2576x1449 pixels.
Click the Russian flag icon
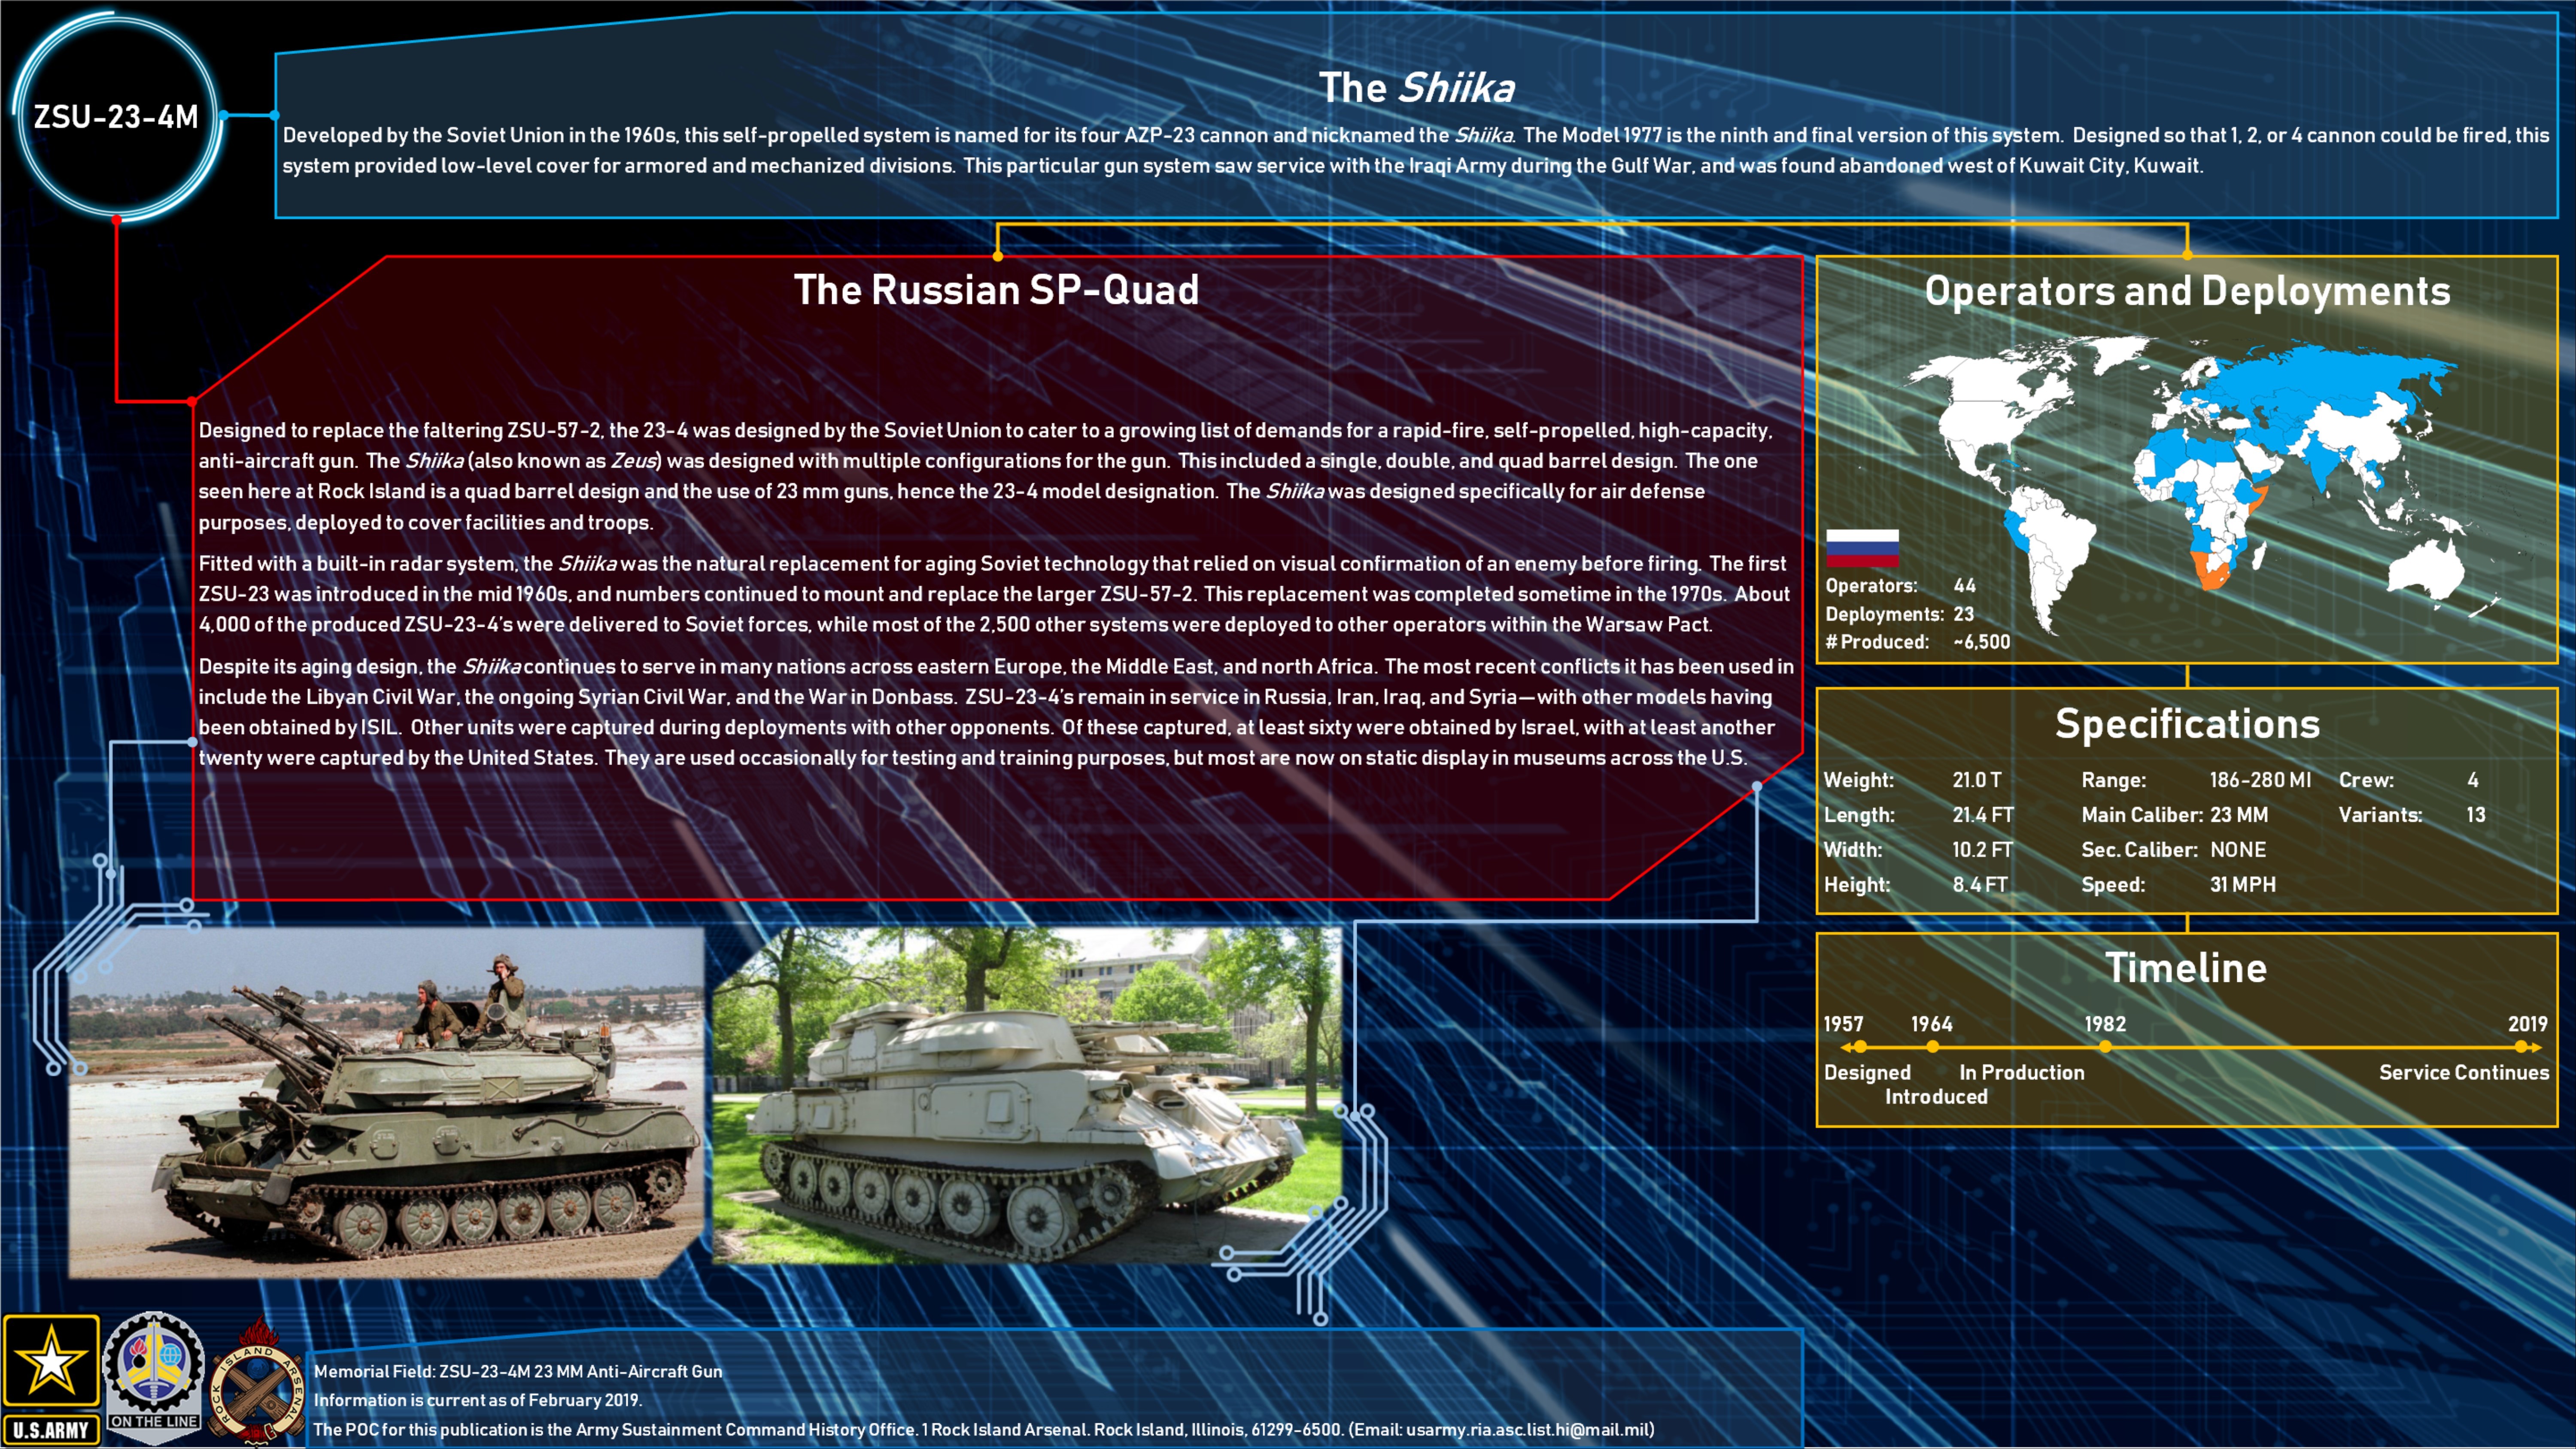point(1862,547)
